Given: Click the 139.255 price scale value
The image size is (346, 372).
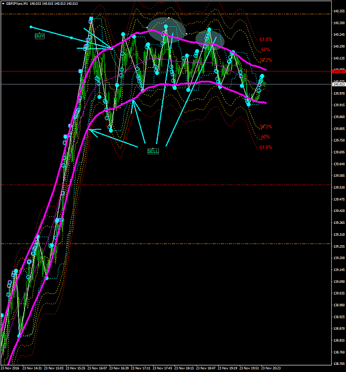Looking at the screenshot, I should (339, 246).
